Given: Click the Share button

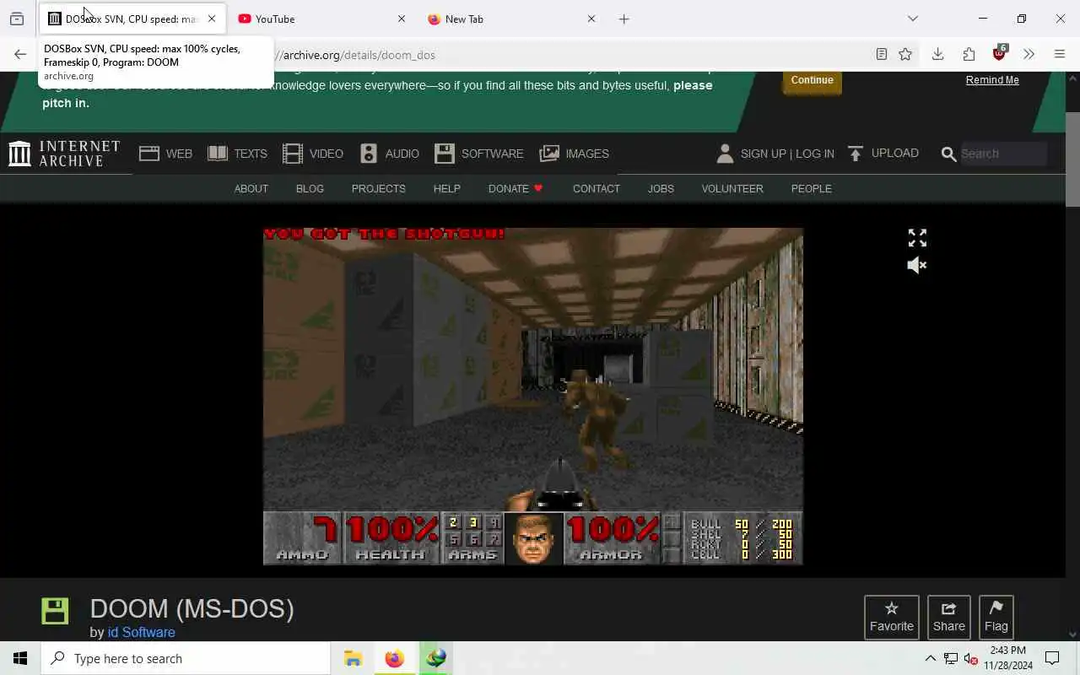Looking at the screenshot, I should [x=949, y=618].
